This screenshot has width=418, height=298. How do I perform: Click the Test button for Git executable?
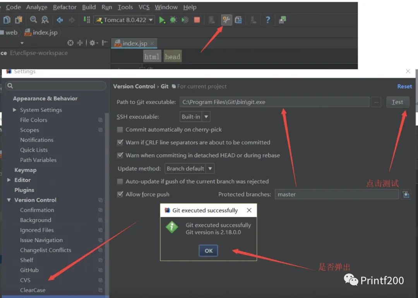pyautogui.click(x=397, y=102)
